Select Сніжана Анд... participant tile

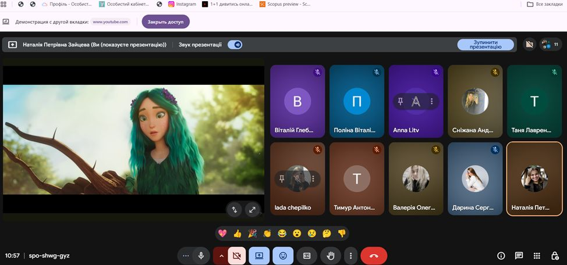[475, 102]
